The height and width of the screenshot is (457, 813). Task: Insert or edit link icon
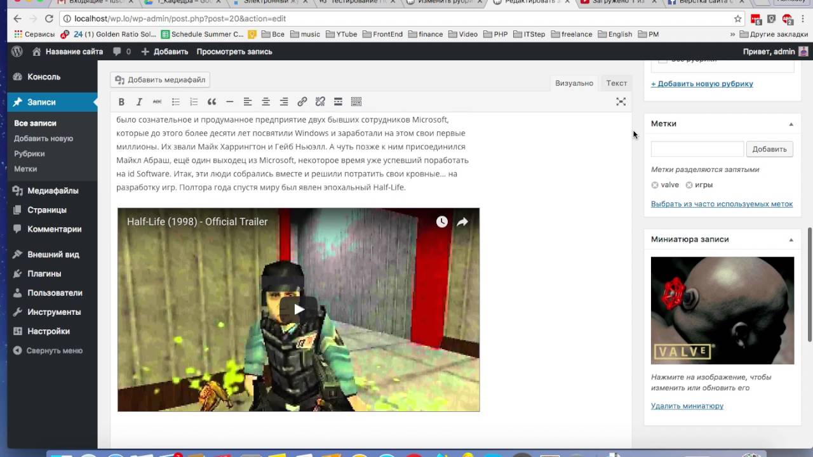[302, 102]
